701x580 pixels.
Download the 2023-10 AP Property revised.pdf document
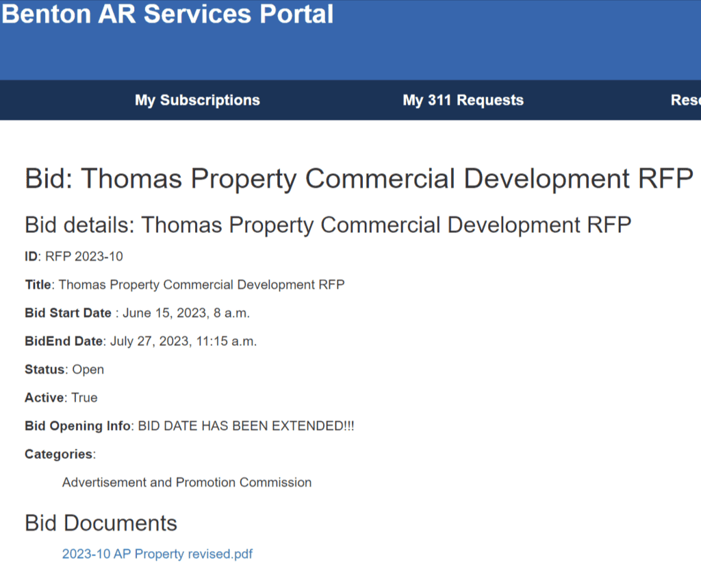[x=157, y=554]
